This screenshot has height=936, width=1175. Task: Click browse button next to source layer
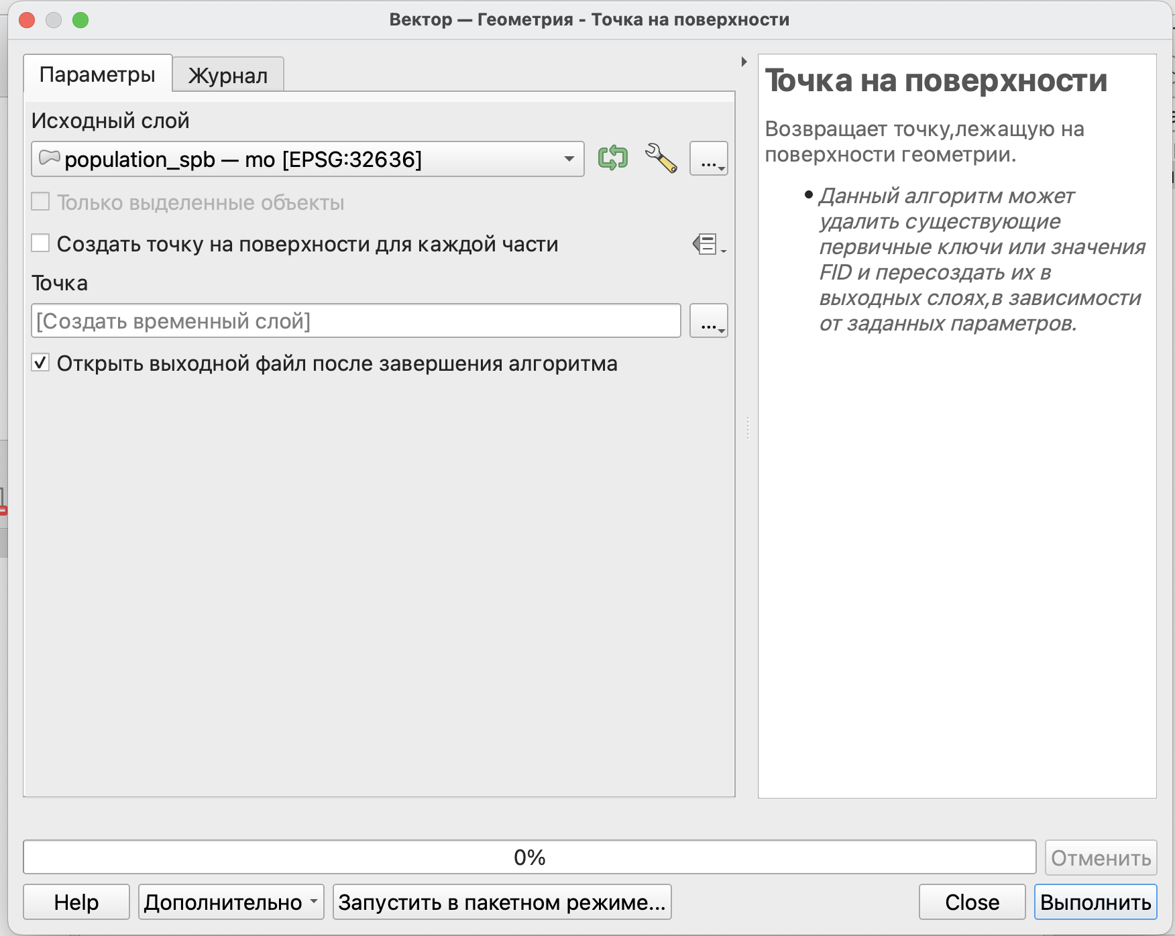709,159
